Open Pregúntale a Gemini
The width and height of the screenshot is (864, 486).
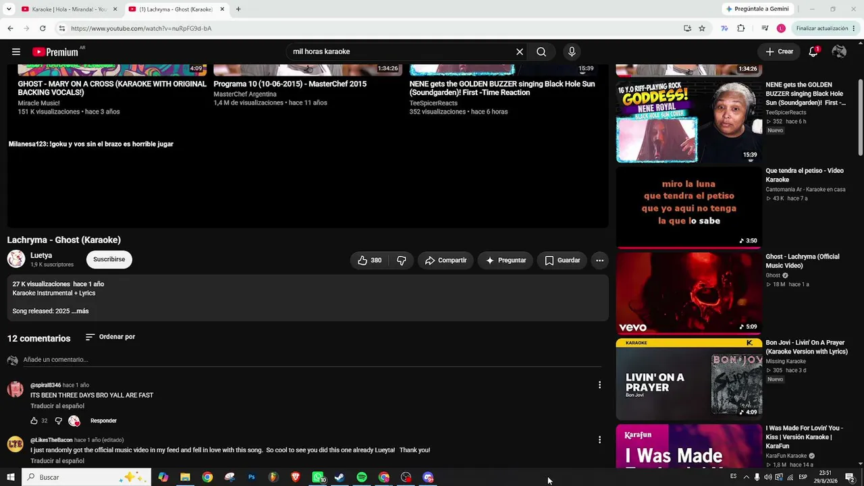[x=757, y=9]
